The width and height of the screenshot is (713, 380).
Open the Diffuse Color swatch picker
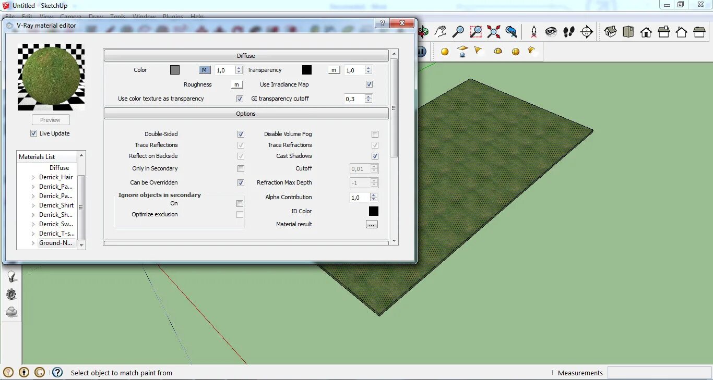[175, 69]
